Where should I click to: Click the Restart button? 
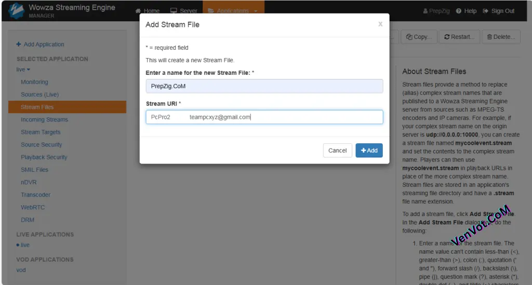point(459,37)
